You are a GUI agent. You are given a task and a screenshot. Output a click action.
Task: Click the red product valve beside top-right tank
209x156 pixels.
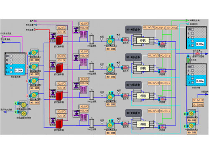click(197, 53)
